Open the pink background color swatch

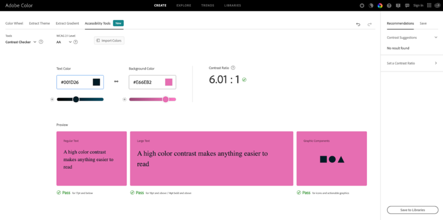[169, 82]
